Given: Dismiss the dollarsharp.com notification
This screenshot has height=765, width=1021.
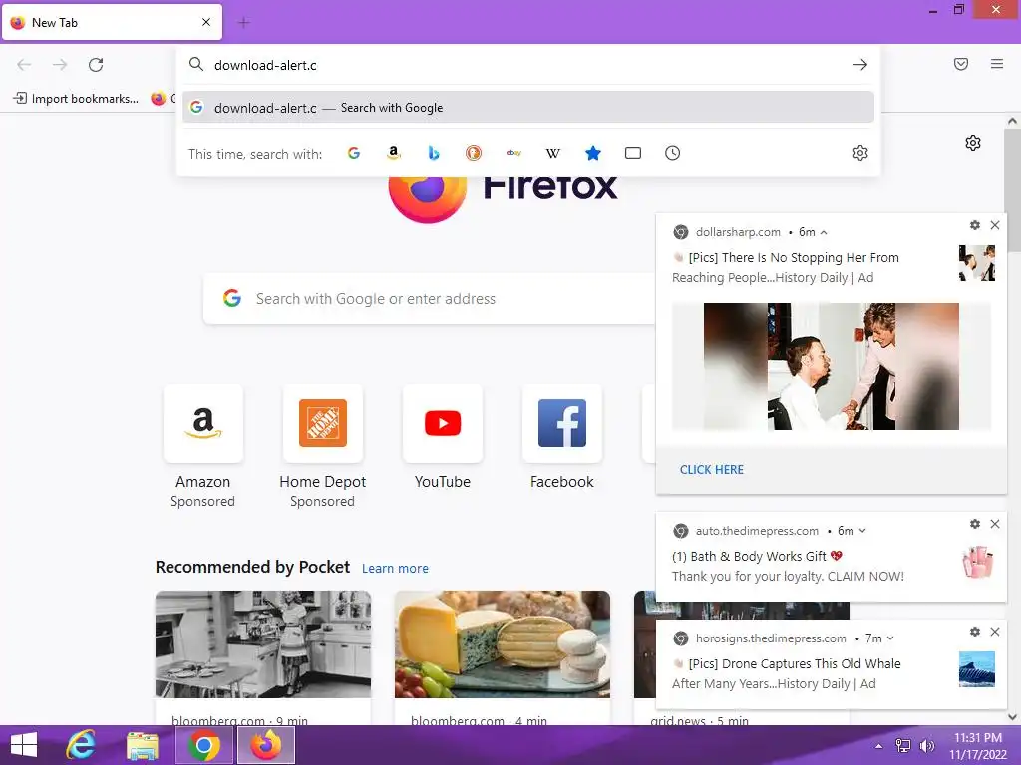Looking at the screenshot, I should (995, 225).
